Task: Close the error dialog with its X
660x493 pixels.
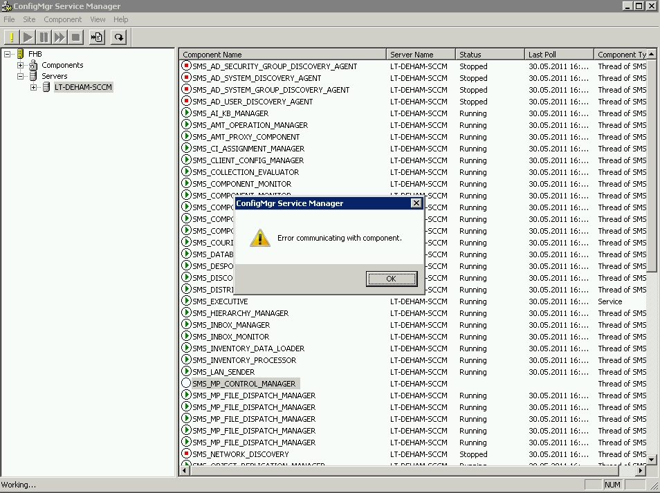Action: click(x=416, y=203)
